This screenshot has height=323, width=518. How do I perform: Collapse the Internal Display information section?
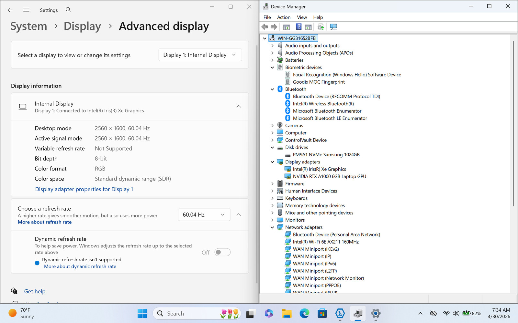pos(239,106)
